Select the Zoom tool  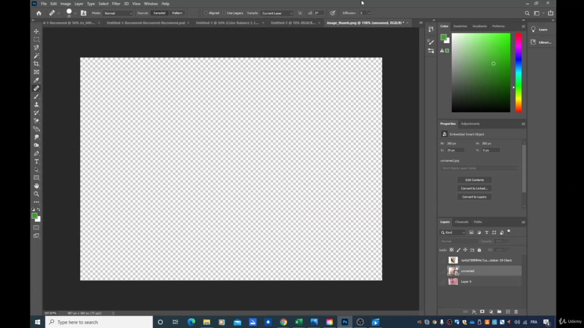[x=36, y=194]
